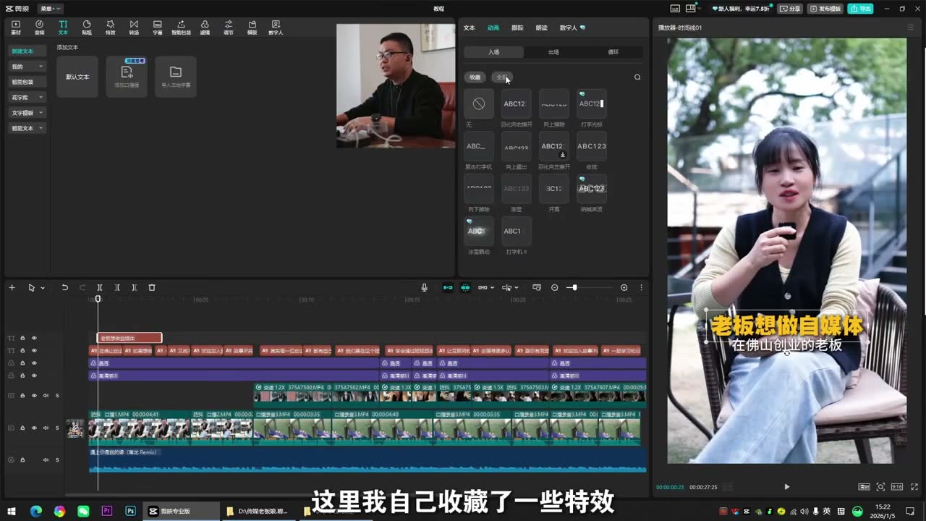Select the 循环 loop animation tab
Image resolution: width=926 pixels, height=521 pixels.
point(613,52)
